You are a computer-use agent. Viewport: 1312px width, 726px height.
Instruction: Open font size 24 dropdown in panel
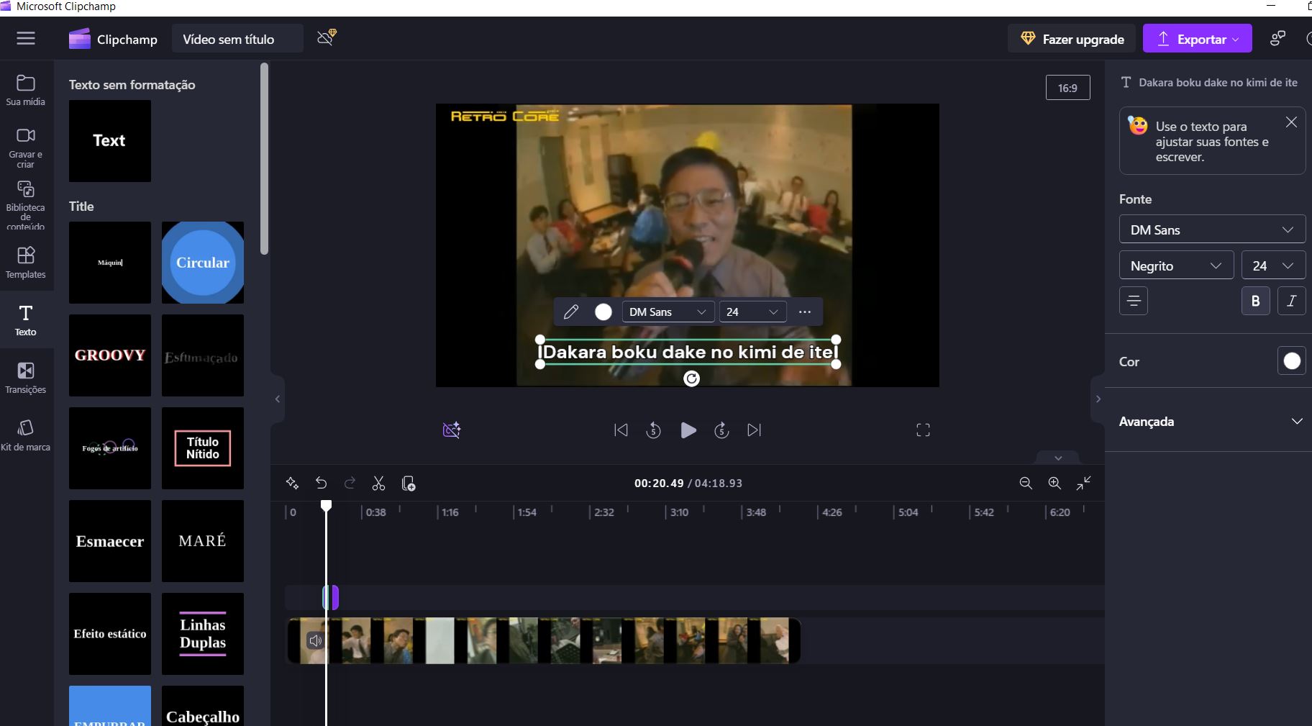pyautogui.click(x=1273, y=266)
